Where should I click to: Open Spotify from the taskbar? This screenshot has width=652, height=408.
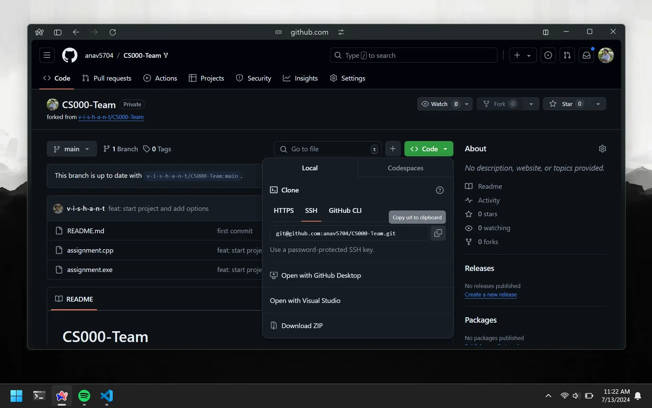click(x=84, y=396)
